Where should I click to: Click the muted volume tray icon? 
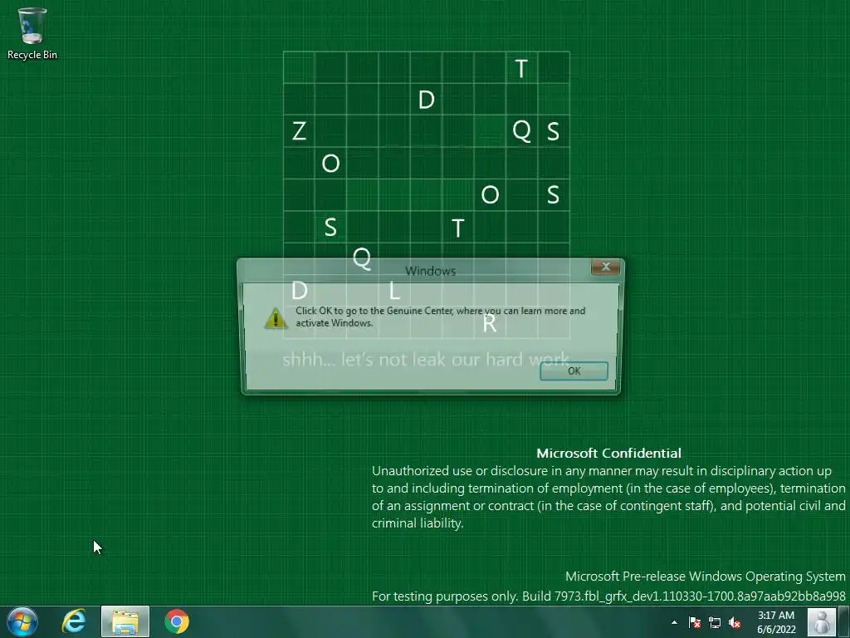pyautogui.click(x=735, y=622)
